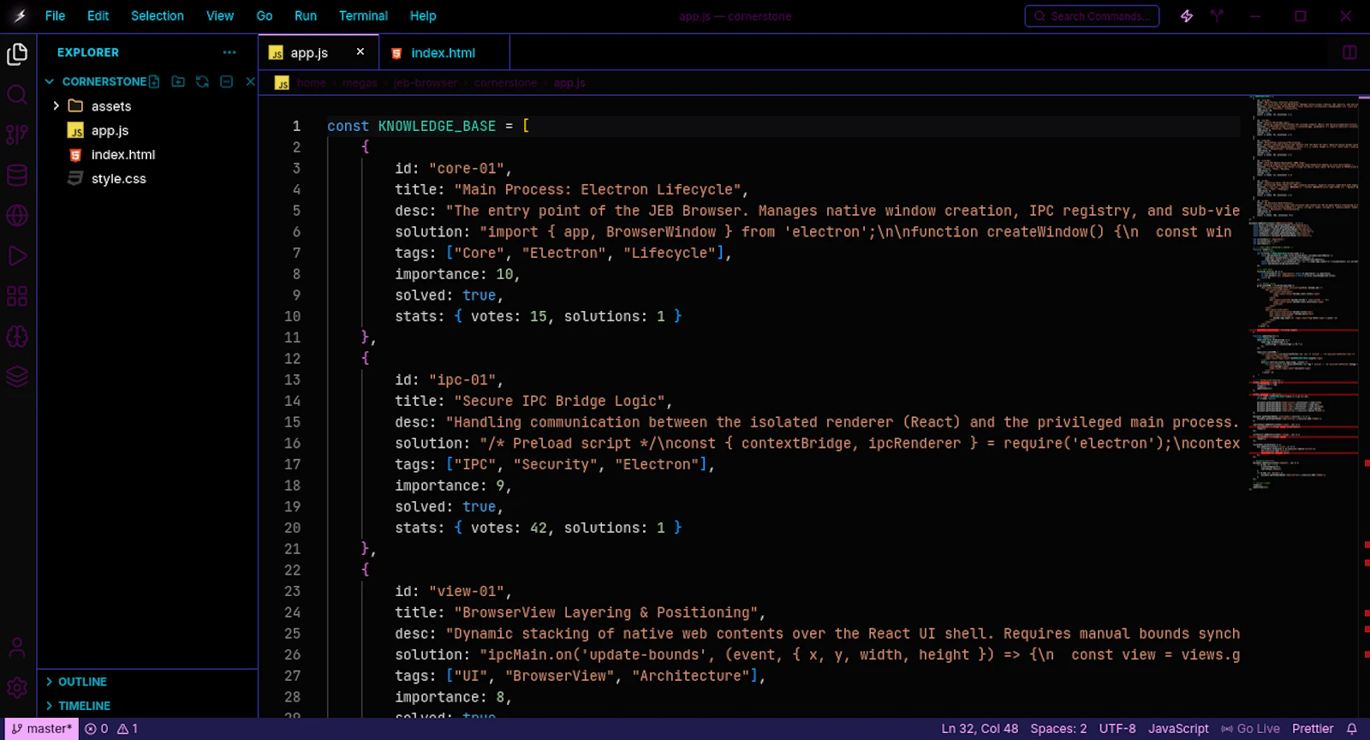Click the cornerstone breadcrumb segment

coord(505,83)
